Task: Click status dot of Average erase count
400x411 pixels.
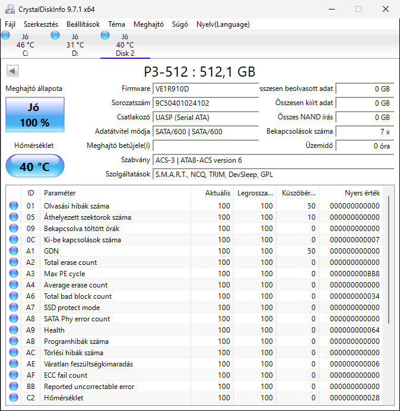Action: pos(14,284)
